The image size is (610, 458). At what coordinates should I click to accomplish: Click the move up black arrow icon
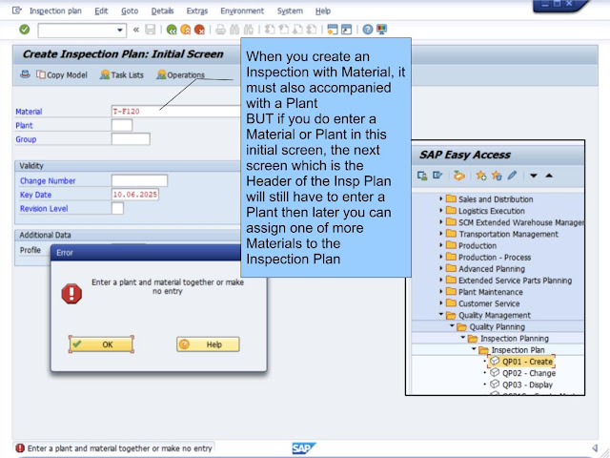pos(549,176)
